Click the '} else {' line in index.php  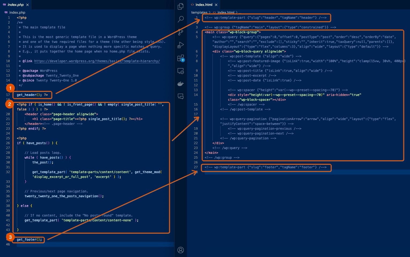tap(25, 206)
